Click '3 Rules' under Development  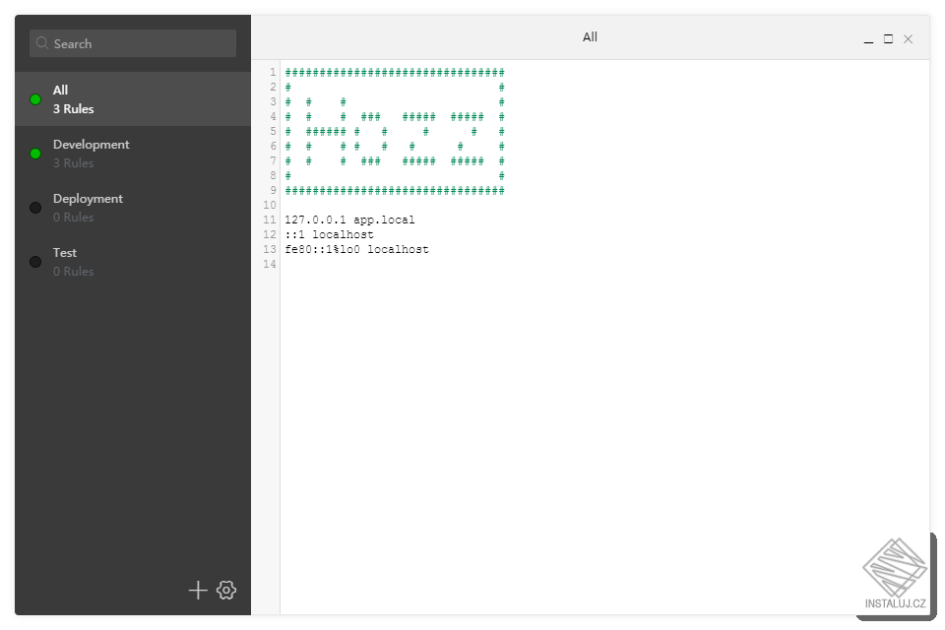(74, 162)
